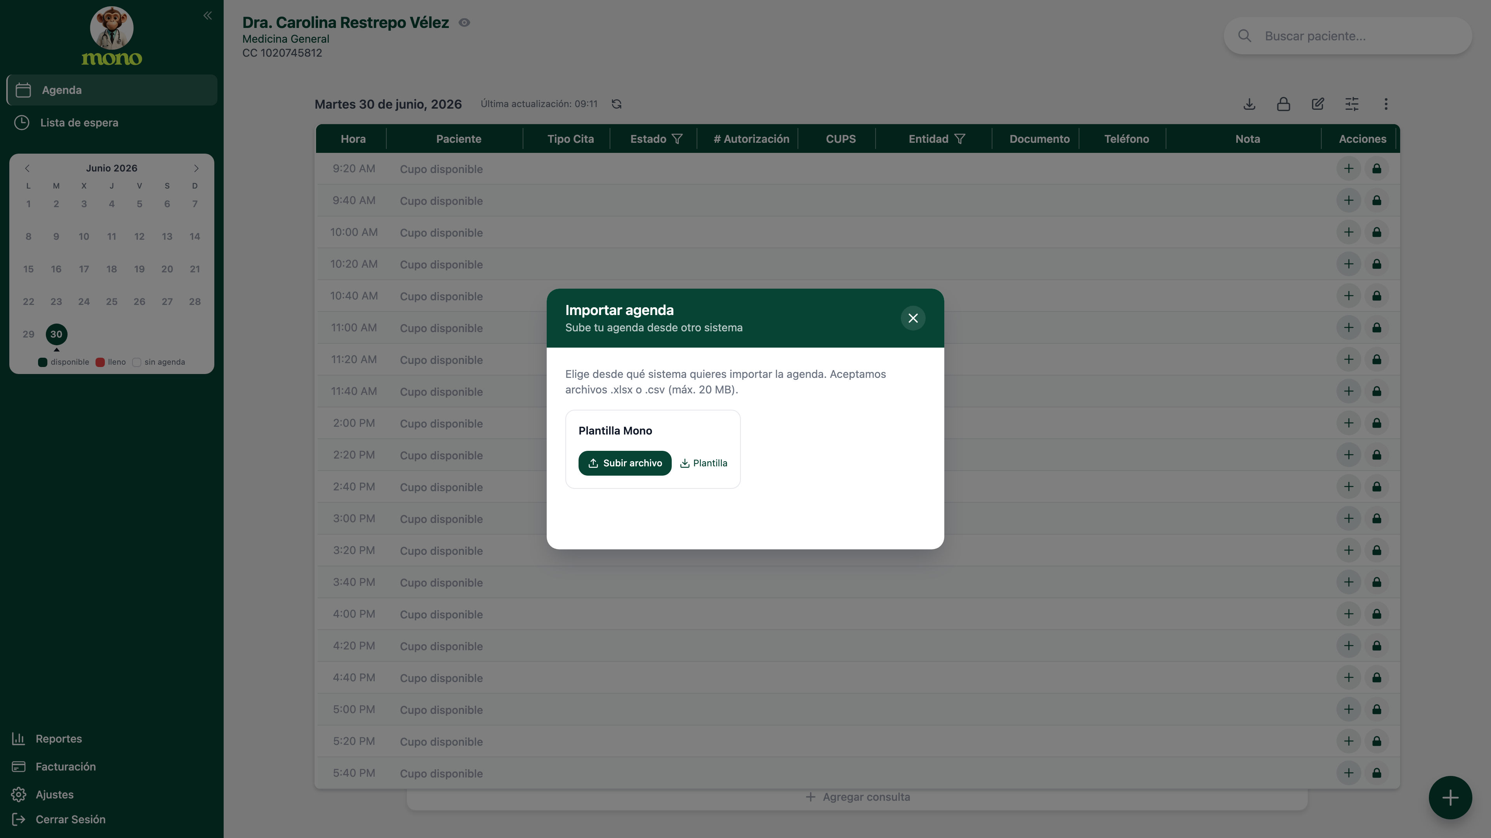Lock the 11:20 AM slot

[x=1376, y=360]
